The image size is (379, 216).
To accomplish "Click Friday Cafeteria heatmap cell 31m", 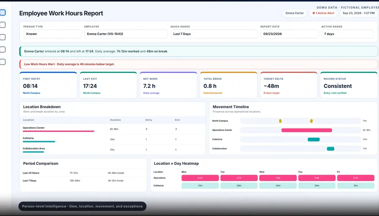I will pyautogui.click(x=355, y=186).
